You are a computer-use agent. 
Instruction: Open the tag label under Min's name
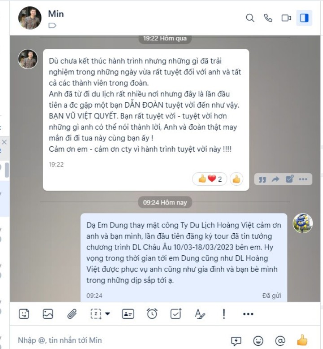[52, 26]
